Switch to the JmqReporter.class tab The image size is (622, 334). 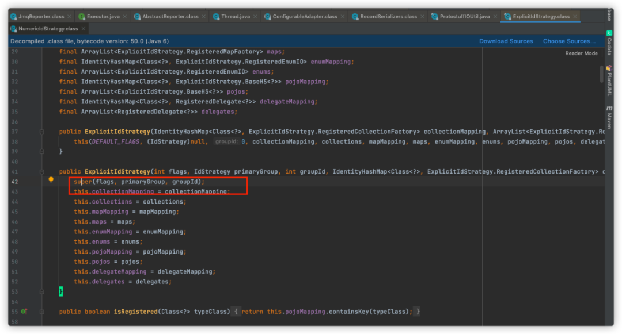click(41, 17)
